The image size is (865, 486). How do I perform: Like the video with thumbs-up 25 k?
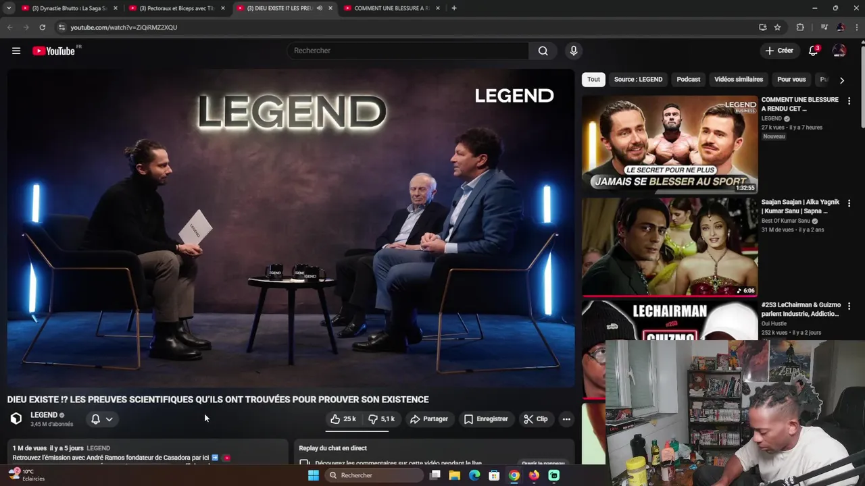point(343,419)
